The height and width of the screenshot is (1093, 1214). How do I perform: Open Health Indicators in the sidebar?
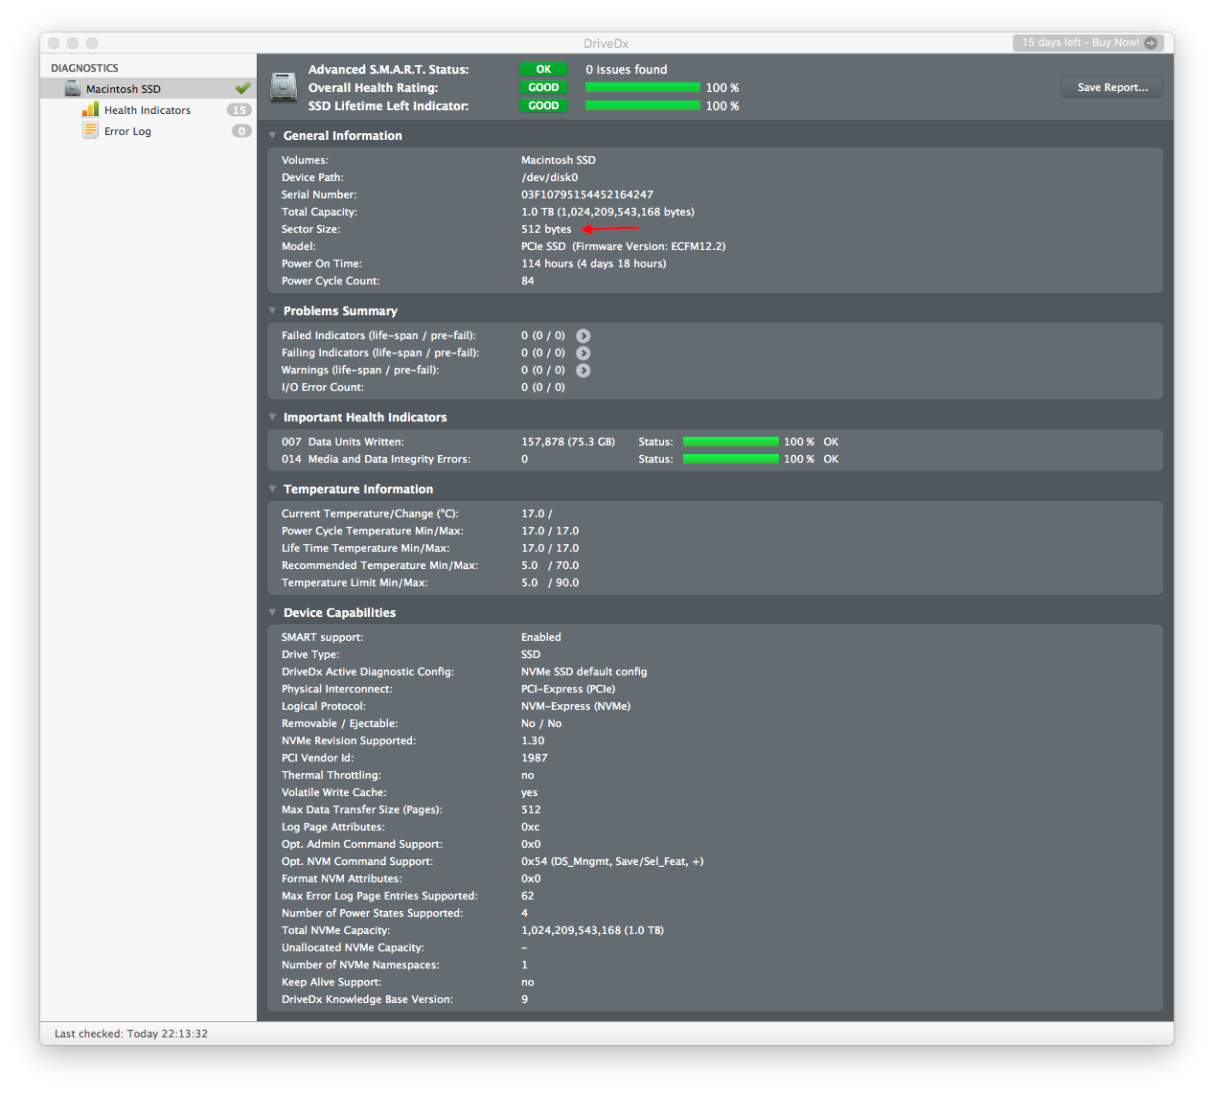click(x=148, y=110)
